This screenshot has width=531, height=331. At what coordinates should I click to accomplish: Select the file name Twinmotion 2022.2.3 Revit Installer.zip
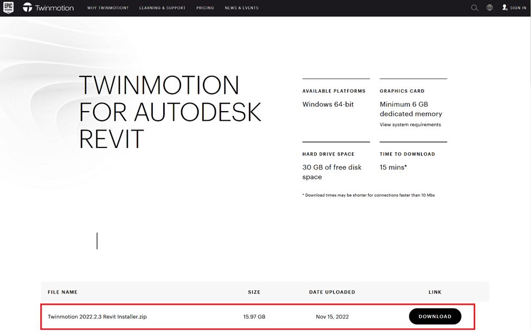pyautogui.click(x=97, y=317)
